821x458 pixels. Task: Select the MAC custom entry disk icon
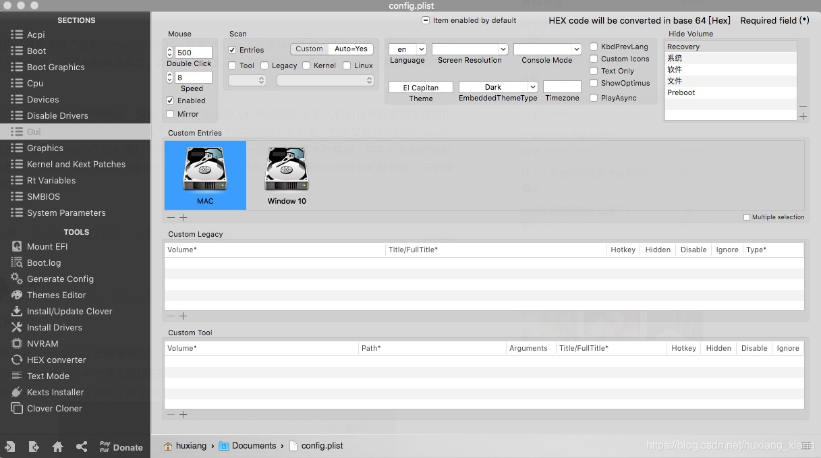[x=205, y=175]
